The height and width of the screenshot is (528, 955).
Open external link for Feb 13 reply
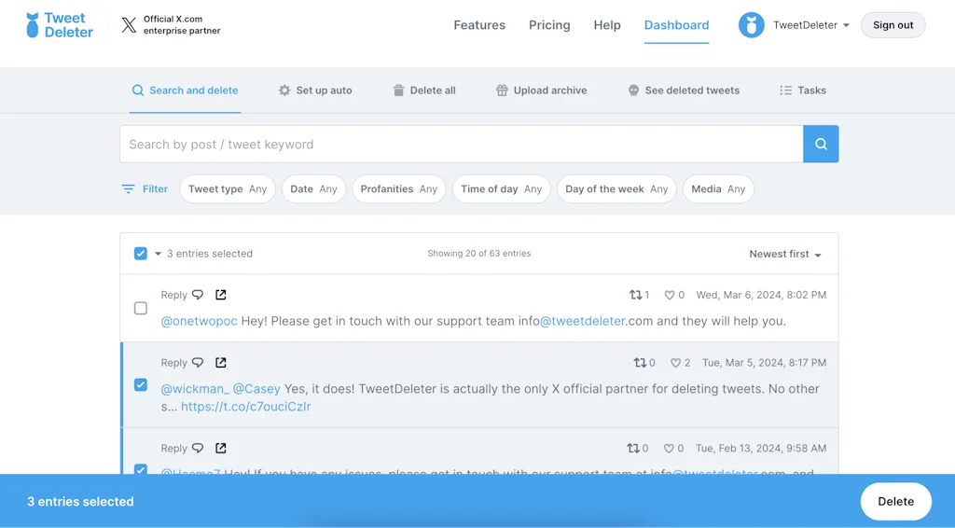(220, 448)
